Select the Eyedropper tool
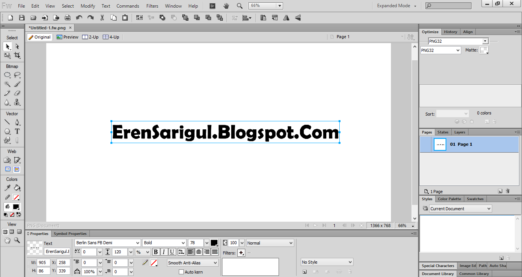Viewport: 522px width, 277px height. point(7,188)
